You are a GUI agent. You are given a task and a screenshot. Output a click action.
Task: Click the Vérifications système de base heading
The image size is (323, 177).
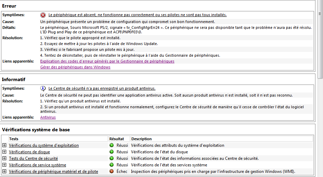(36, 130)
